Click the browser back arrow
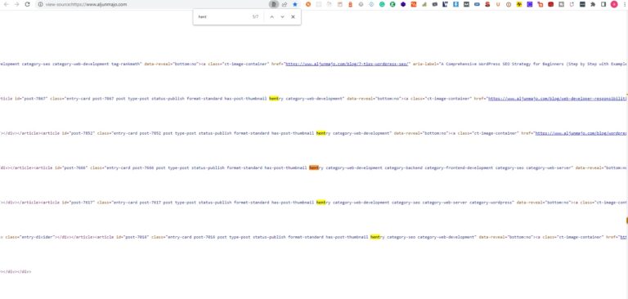 pos(6,4)
